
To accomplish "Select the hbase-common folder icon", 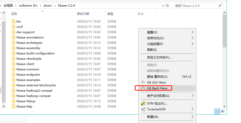I will [13, 69].
